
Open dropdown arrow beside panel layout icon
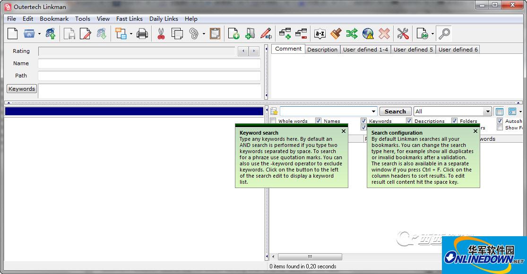pyautogui.click(x=520, y=111)
